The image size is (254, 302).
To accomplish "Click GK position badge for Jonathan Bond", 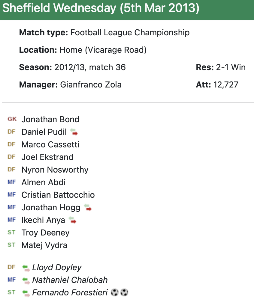I will [x=12, y=119].
